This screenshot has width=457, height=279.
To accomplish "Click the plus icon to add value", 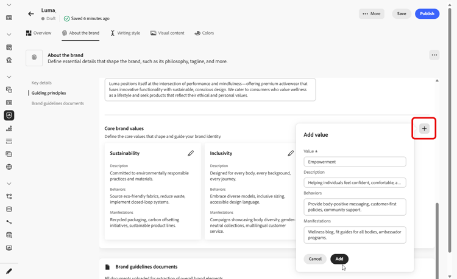I will 424,129.
